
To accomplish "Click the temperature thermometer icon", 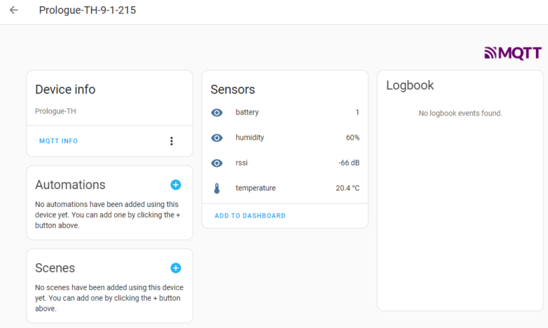I will click(x=218, y=188).
